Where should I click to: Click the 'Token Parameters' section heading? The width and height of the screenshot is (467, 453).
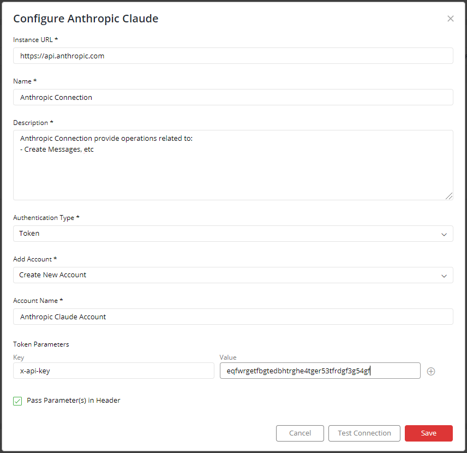click(41, 344)
